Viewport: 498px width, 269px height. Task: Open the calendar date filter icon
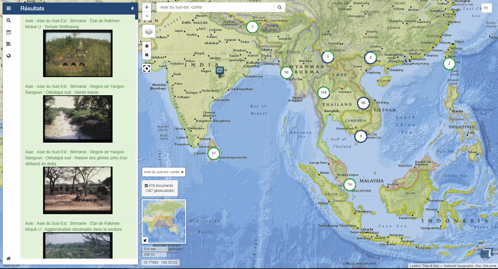[x=9, y=32]
